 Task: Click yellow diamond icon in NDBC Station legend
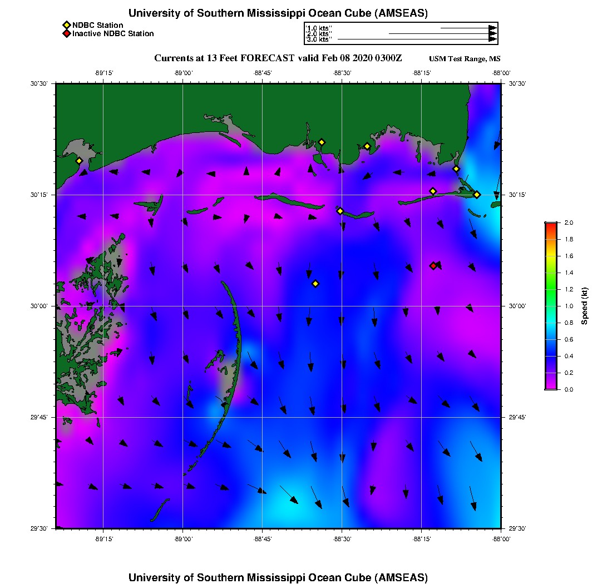tap(66, 26)
